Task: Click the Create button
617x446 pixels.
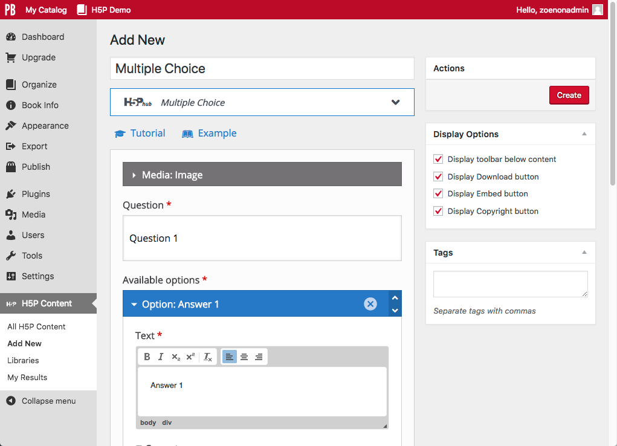Action: click(569, 95)
